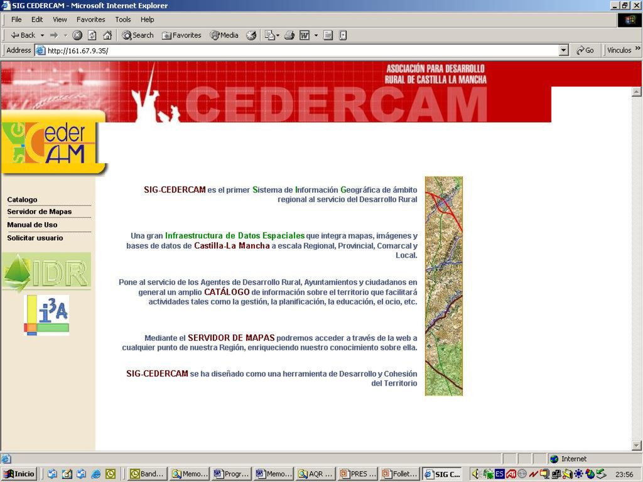
Task: Click the i3A logo image
Action: [x=46, y=315]
